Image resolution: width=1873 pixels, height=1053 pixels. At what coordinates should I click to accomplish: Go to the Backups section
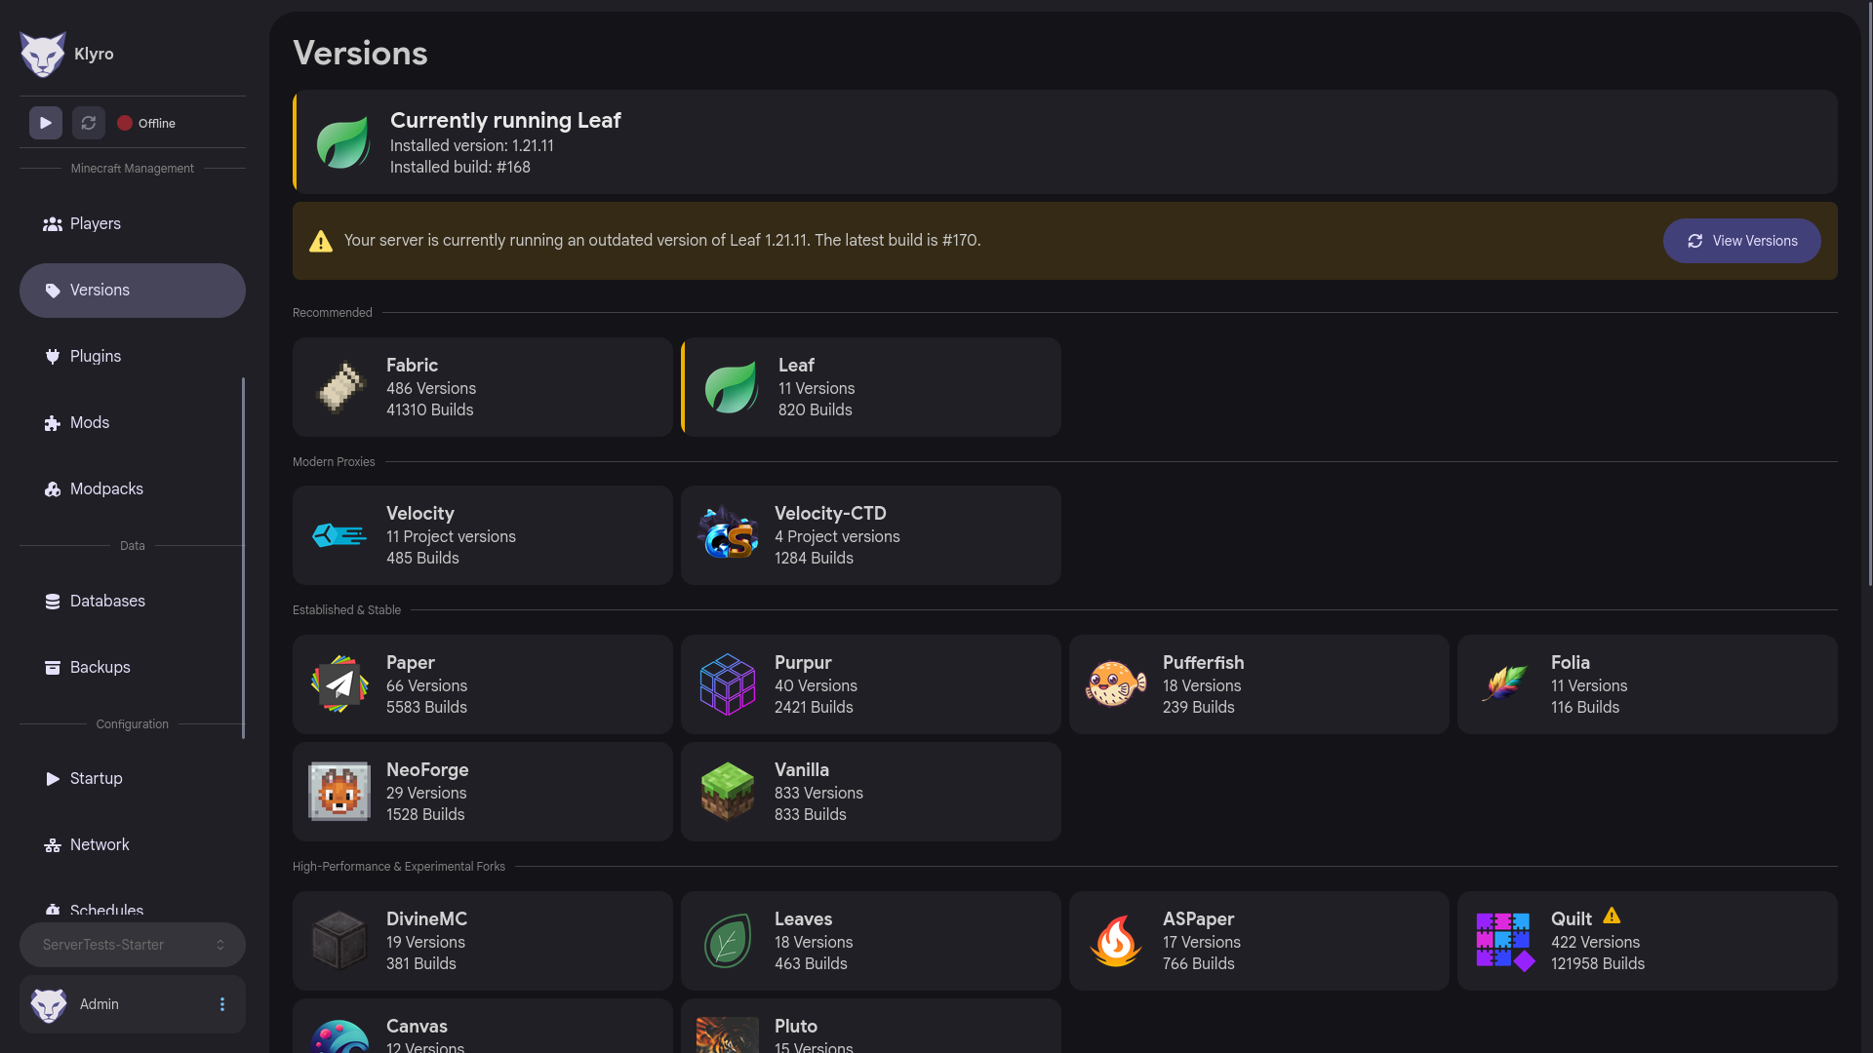133,668
